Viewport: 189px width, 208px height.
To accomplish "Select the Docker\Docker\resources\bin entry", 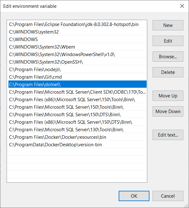I will 78,137.
